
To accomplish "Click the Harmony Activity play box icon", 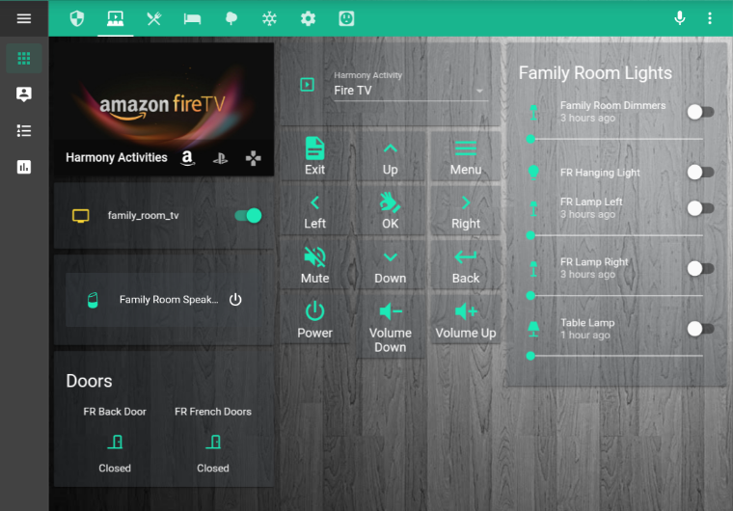I will (307, 85).
